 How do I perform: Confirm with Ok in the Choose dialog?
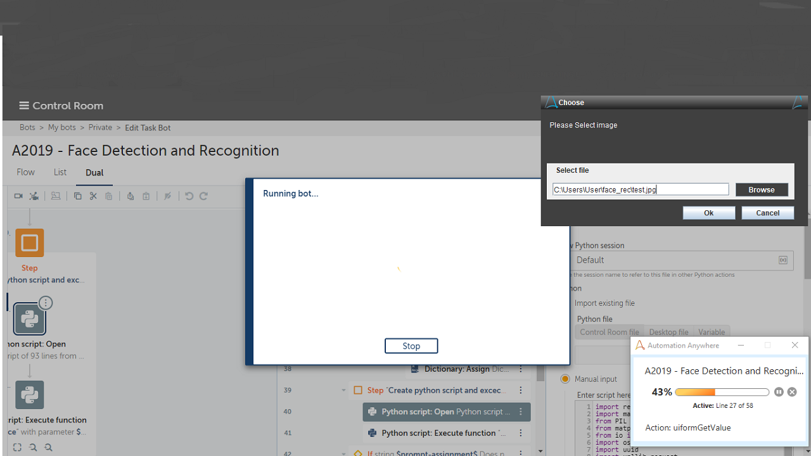pos(709,213)
